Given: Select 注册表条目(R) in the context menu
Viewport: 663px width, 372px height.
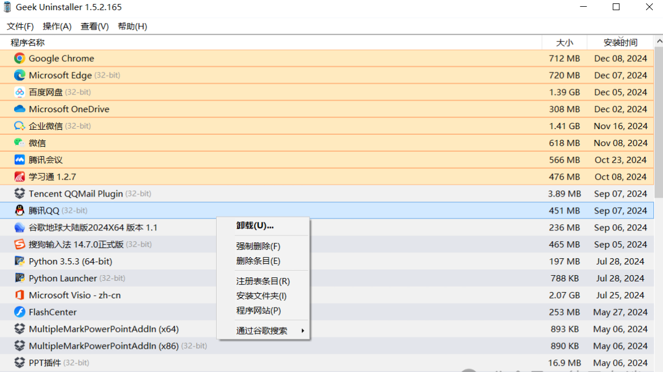Looking at the screenshot, I should click(263, 281).
